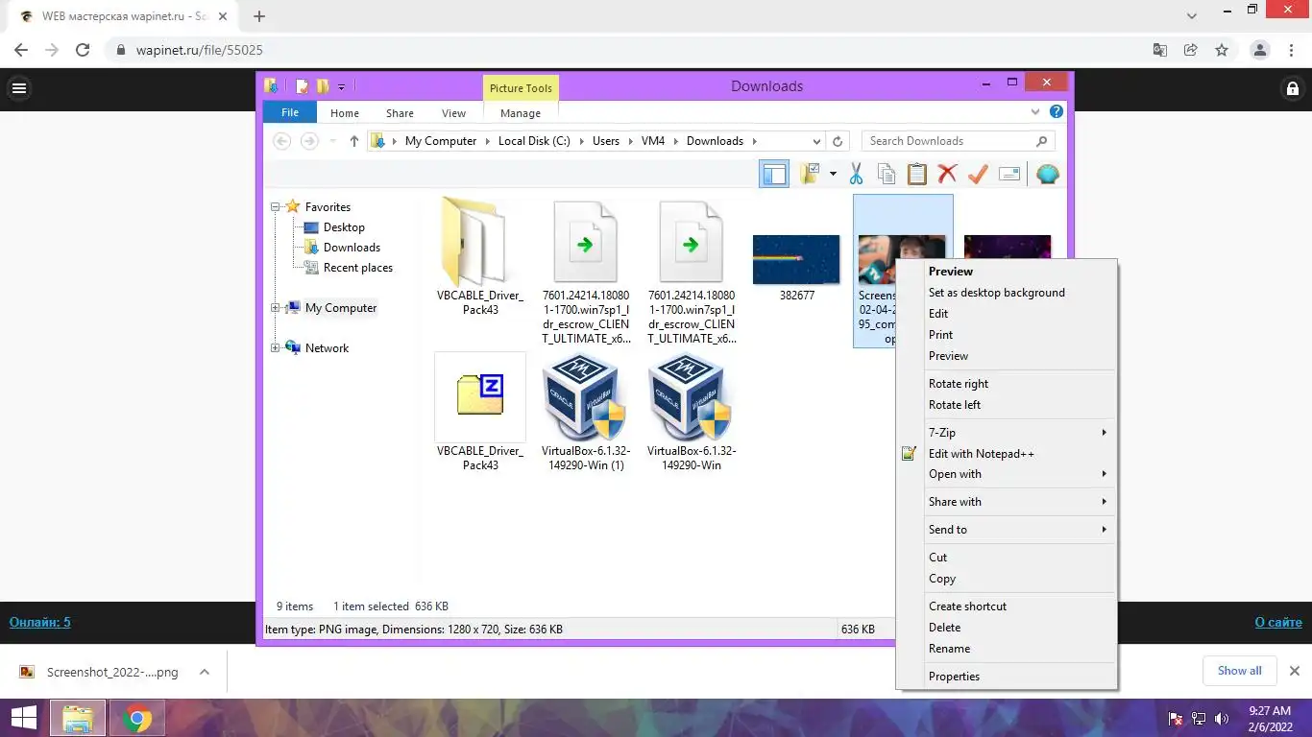The width and height of the screenshot is (1312, 737).
Task: Open Customize Quick Access Toolbar dropdown
Action: point(341,86)
